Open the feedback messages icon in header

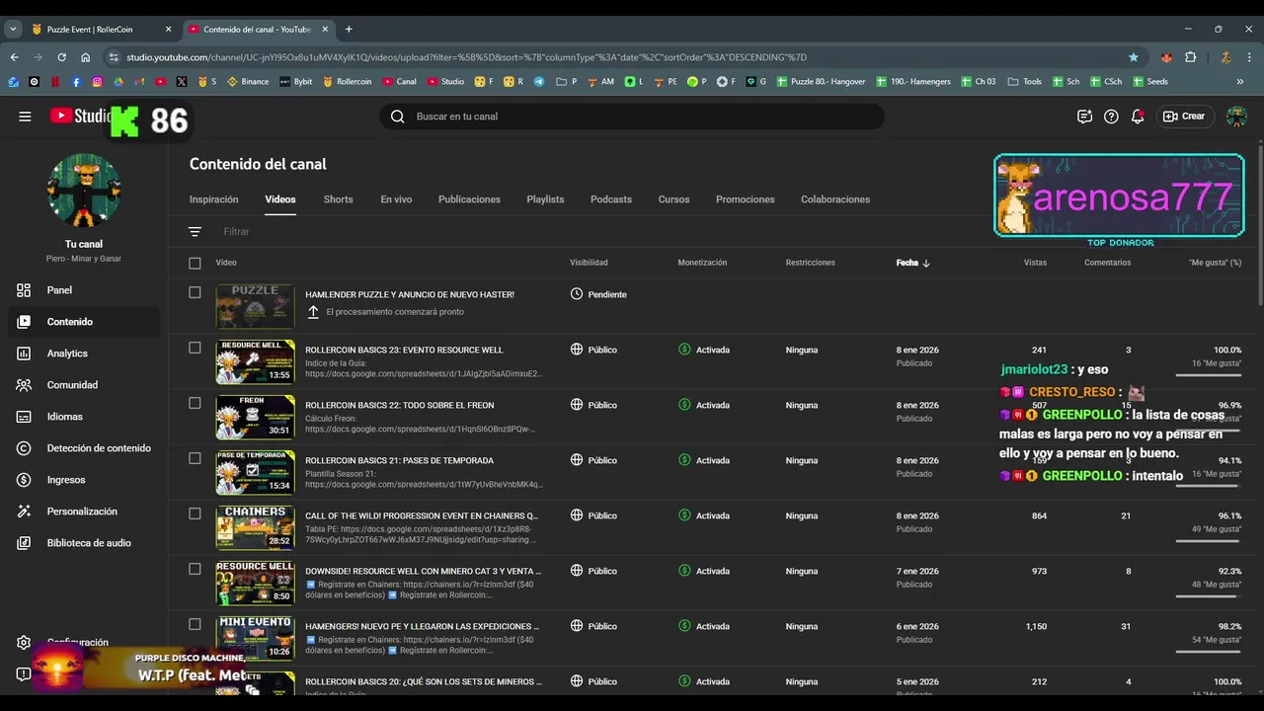(1084, 117)
